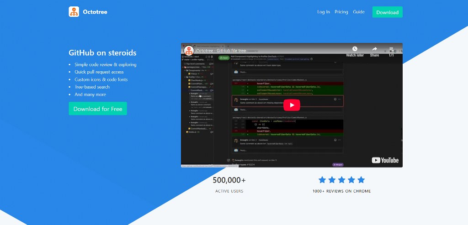The height and width of the screenshot is (225, 468).
Task: Click the '500,000+' active users figure
Action: (x=229, y=180)
